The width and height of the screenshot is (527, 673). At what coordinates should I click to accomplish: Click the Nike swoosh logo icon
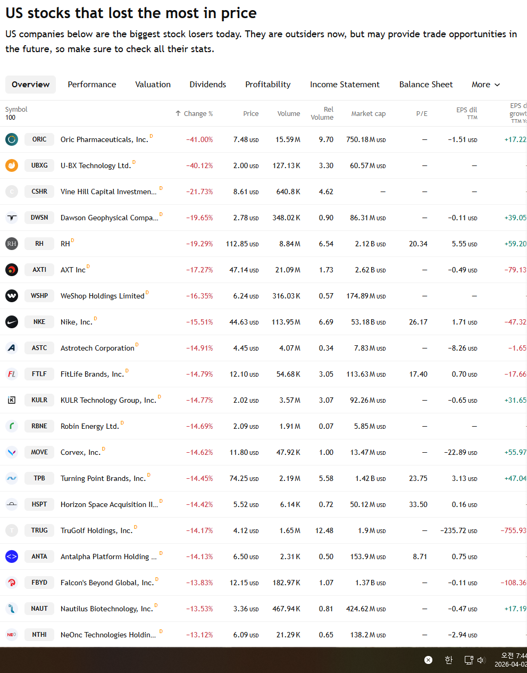12,322
